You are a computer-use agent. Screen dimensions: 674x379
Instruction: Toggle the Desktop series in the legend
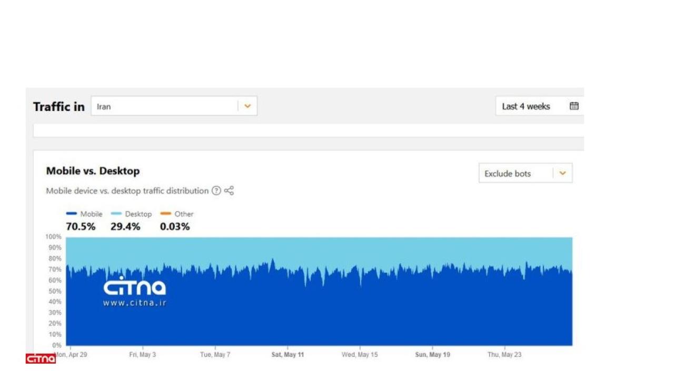coord(131,214)
